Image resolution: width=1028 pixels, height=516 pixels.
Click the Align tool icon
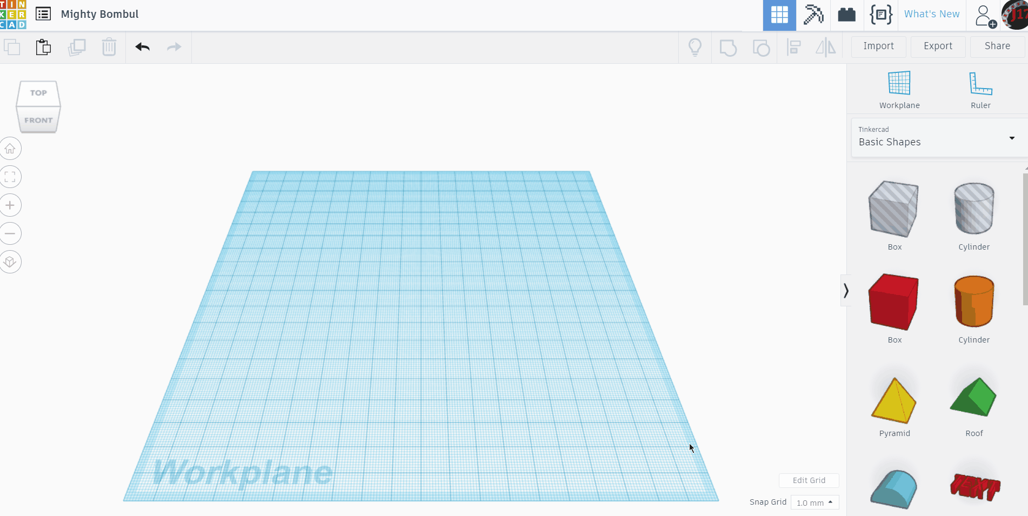[793, 48]
